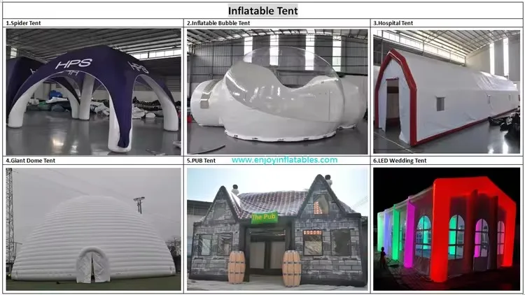Open the Inflatable Bubble Tent image
This screenshot has width=525, height=295.
click(x=277, y=92)
